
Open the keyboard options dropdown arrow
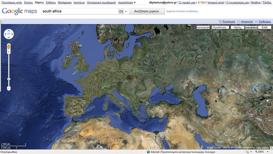click(126, 11)
